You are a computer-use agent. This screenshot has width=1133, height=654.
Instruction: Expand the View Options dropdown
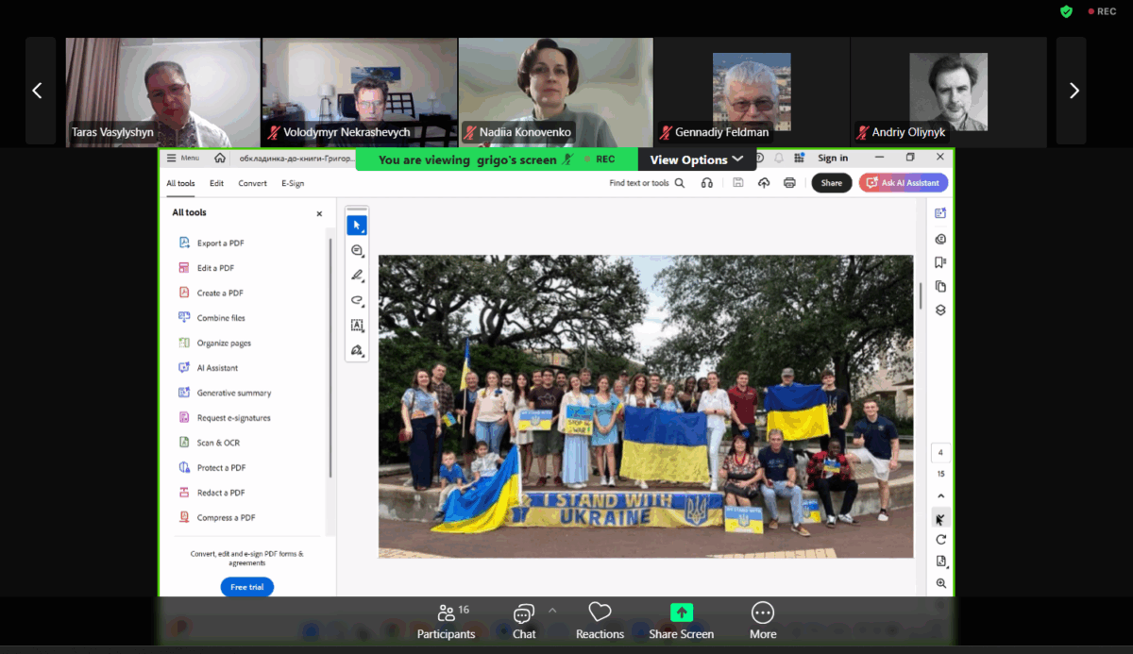pyautogui.click(x=697, y=159)
